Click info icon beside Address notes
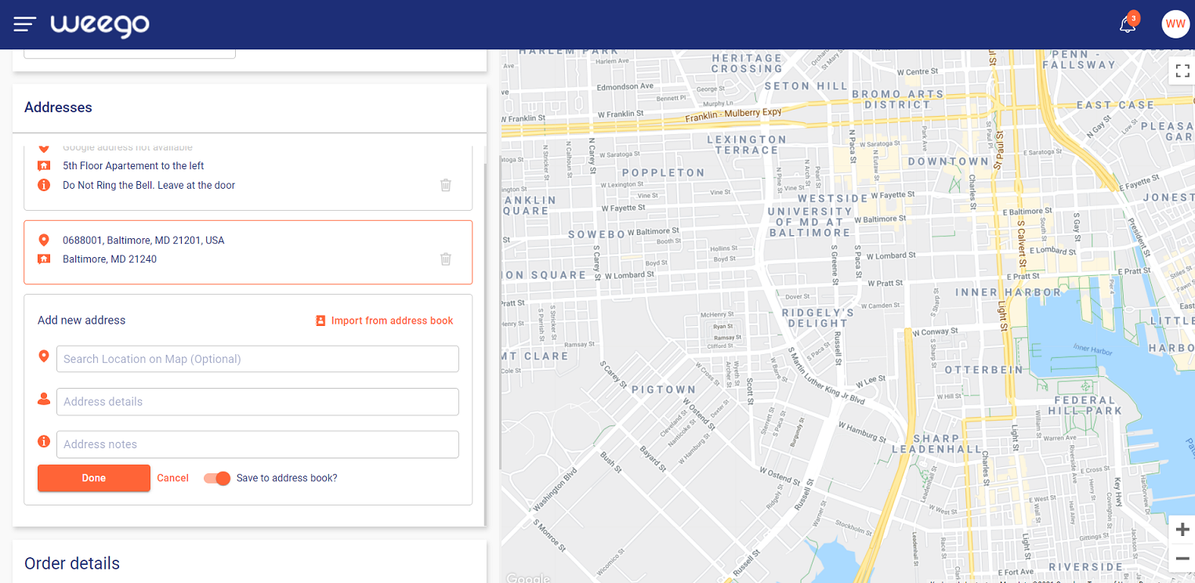 [44, 442]
